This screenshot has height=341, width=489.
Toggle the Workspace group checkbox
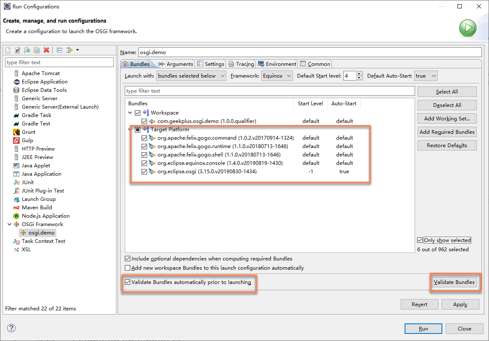click(x=137, y=113)
